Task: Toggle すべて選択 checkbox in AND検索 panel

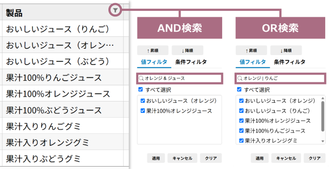Action: click(141, 89)
